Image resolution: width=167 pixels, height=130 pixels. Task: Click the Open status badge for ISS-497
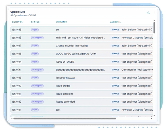click(x=35, y=46)
